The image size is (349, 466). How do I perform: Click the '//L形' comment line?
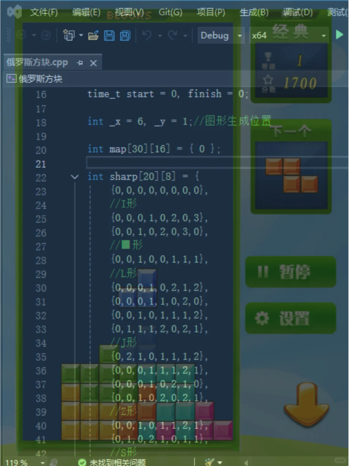pos(123,273)
